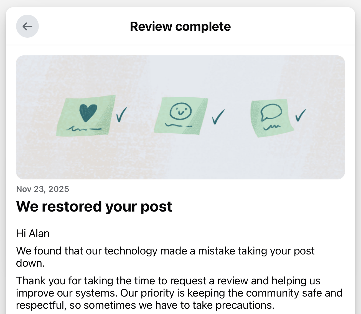This screenshot has height=314, width=361.
Task: Click the Review complete header title
Action: click(180, 26)
